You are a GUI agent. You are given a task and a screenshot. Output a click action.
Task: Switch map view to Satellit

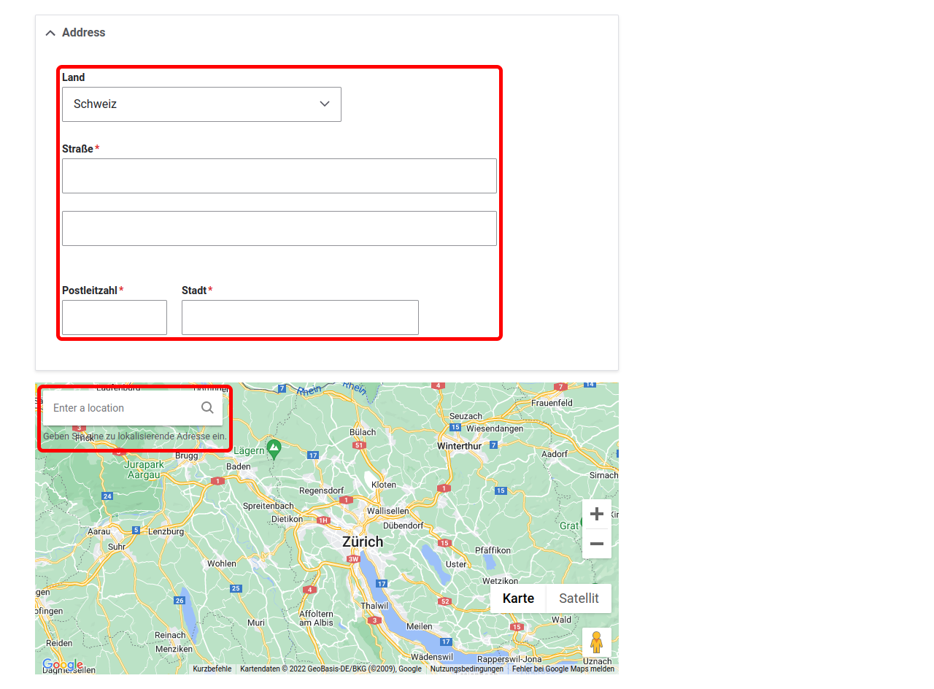tap(579, 598)
